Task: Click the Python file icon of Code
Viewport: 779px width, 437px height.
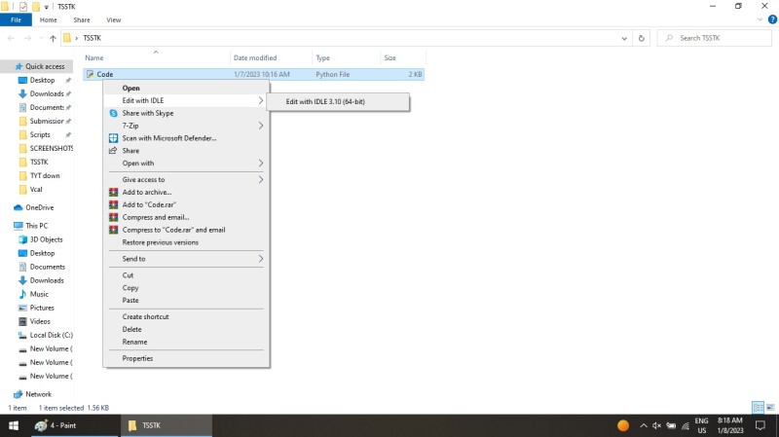Action: point(90,74)
